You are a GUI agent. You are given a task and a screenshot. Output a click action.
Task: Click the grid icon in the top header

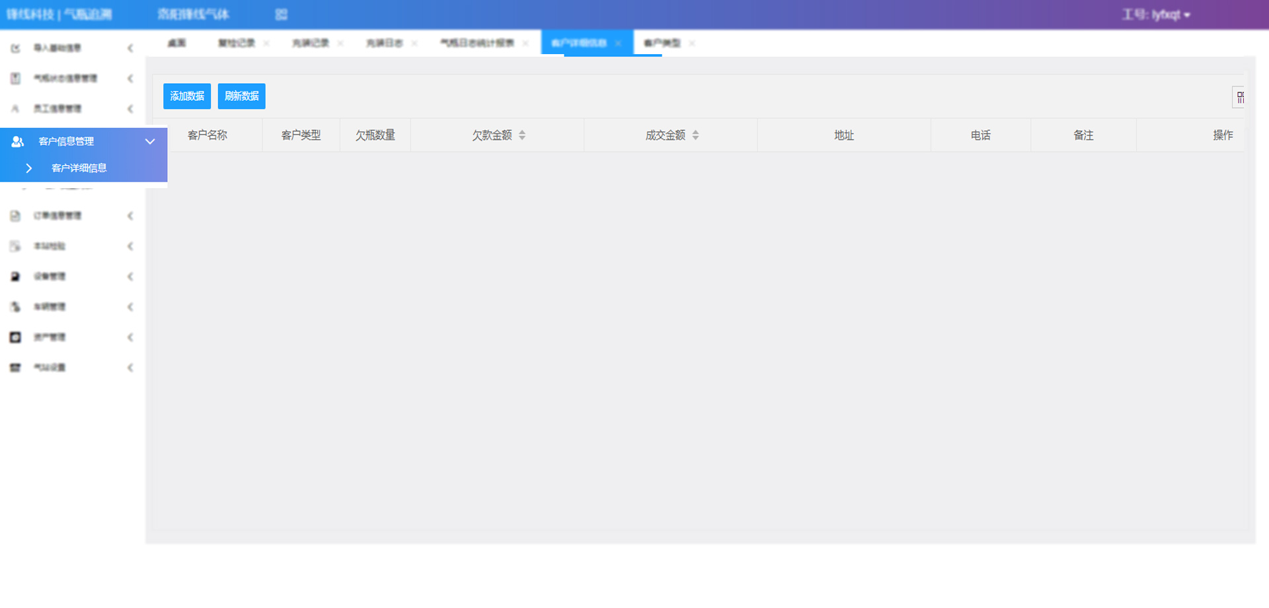point(281,15)
